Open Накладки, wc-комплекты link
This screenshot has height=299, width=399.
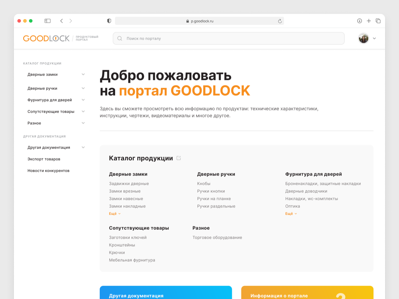pyautogui.click(x=312, y=199)
